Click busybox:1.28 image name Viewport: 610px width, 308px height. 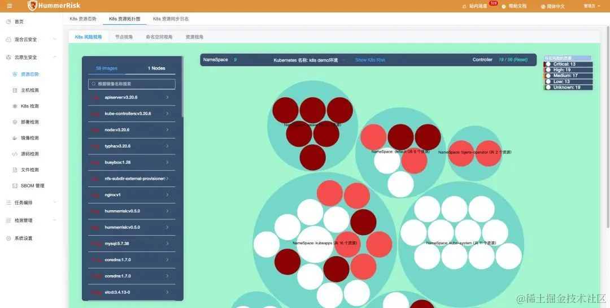(x=117, y=162)
